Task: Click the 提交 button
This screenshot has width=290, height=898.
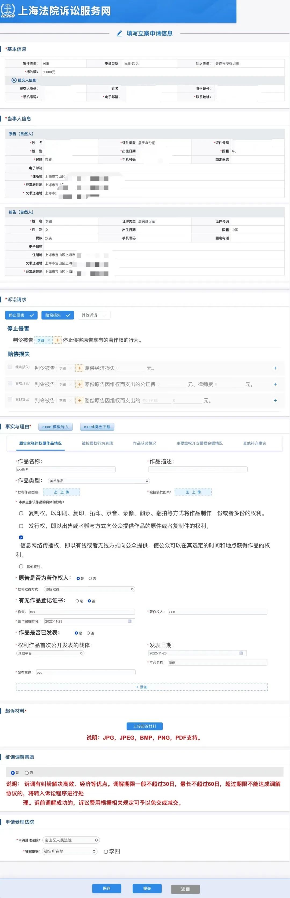Action: (x=147, y=888)
